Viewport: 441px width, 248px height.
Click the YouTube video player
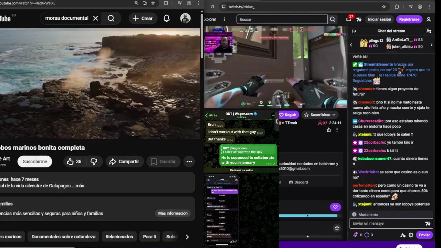click(x=100, y=83)
